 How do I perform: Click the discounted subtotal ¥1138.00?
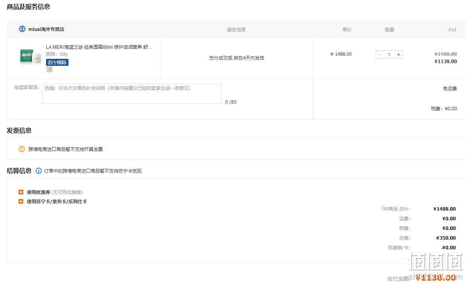coord(445,61)
